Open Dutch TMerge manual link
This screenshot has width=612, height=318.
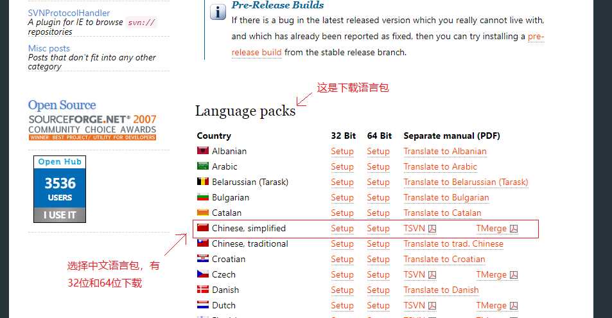(x=491, y=306)
